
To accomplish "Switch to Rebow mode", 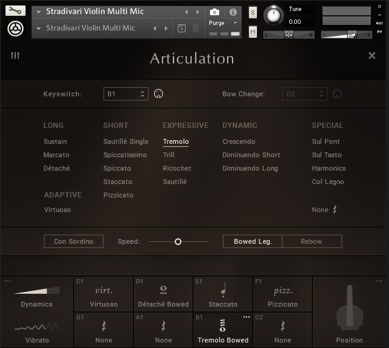I will [x=311, y=241].
